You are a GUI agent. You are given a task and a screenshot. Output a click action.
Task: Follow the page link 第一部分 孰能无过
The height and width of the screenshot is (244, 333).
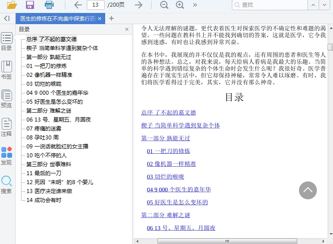[166, 138]
